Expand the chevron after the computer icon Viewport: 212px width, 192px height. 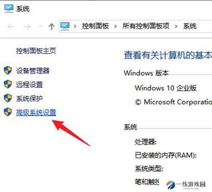(x=75, y=26)
